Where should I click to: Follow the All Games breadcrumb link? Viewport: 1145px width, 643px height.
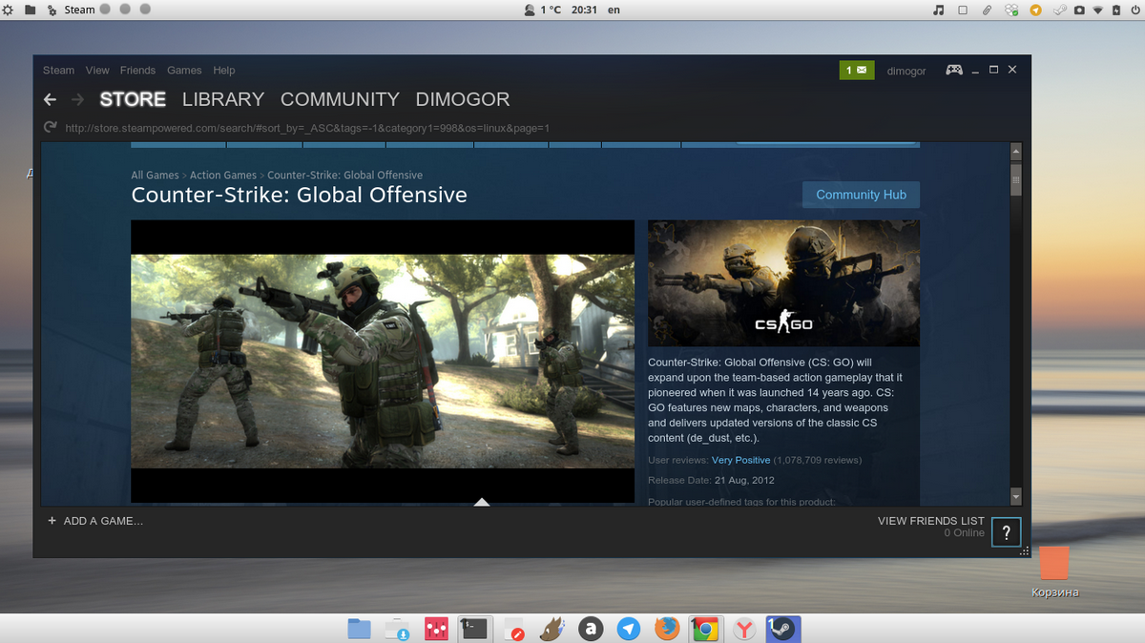[x=156, y=176]
